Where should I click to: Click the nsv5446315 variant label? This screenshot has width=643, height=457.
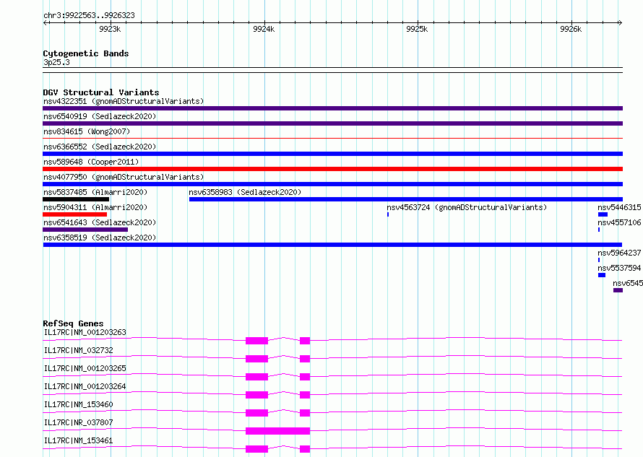(x=619, y=207)
